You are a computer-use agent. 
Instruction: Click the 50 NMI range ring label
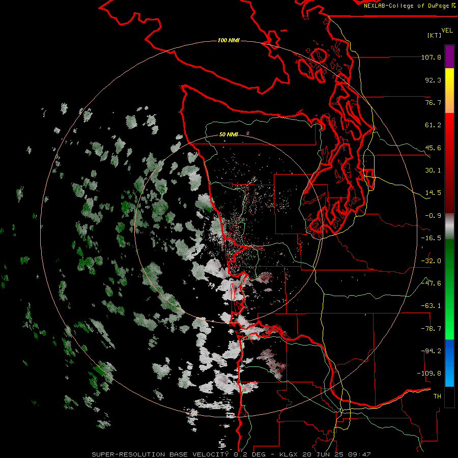click(228, 134)
